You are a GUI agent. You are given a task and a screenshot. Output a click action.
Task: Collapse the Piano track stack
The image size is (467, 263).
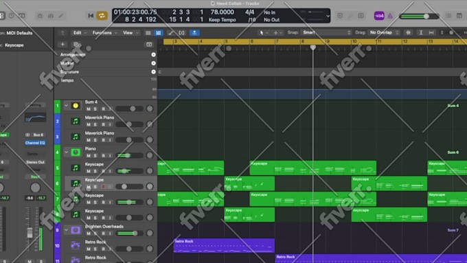click(66, 152)
